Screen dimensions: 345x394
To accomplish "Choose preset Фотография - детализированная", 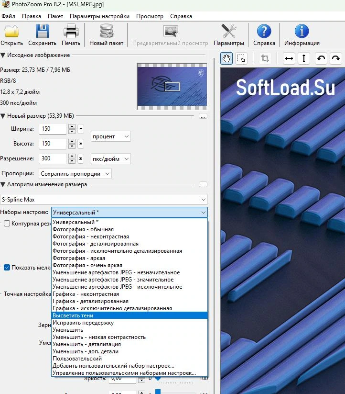I will pos(129,244).
